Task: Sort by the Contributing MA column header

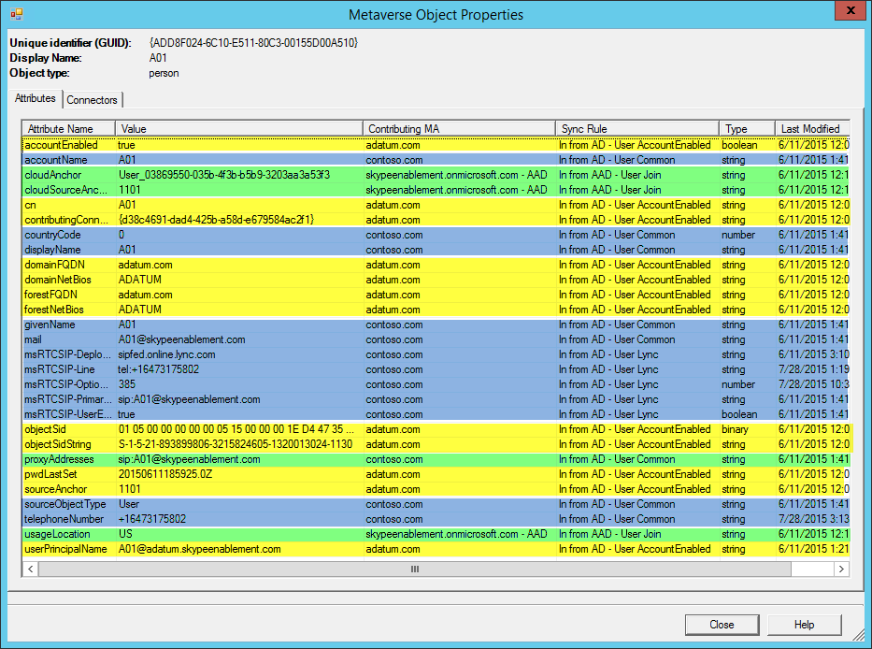Action: point(459,128)
